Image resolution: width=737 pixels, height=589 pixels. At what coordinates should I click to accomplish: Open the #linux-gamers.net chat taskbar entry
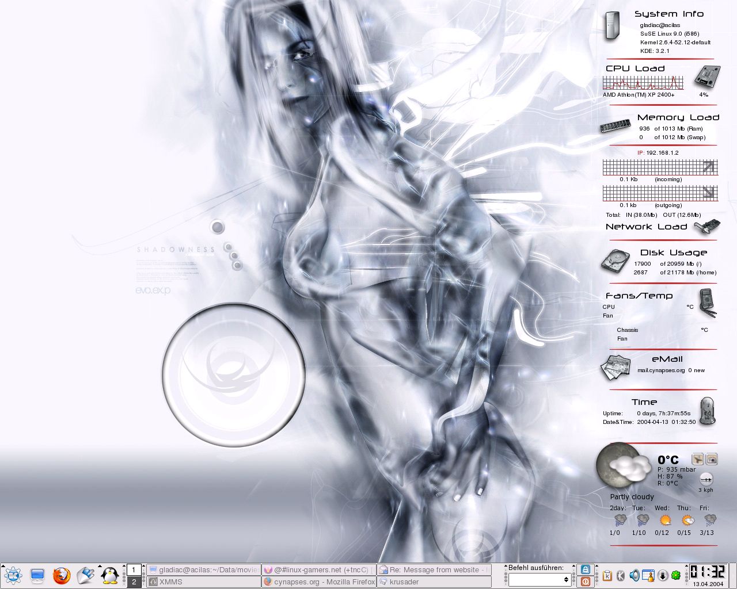(x=319, y=569)
